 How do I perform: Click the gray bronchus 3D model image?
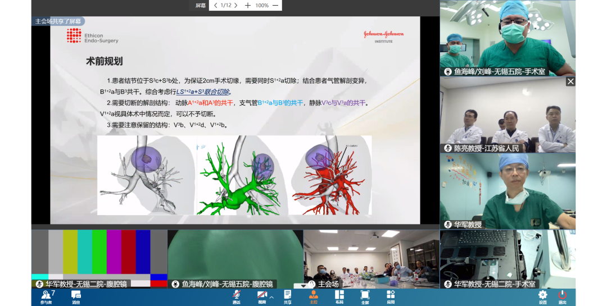pyautogui.click(x=146, y=175)
